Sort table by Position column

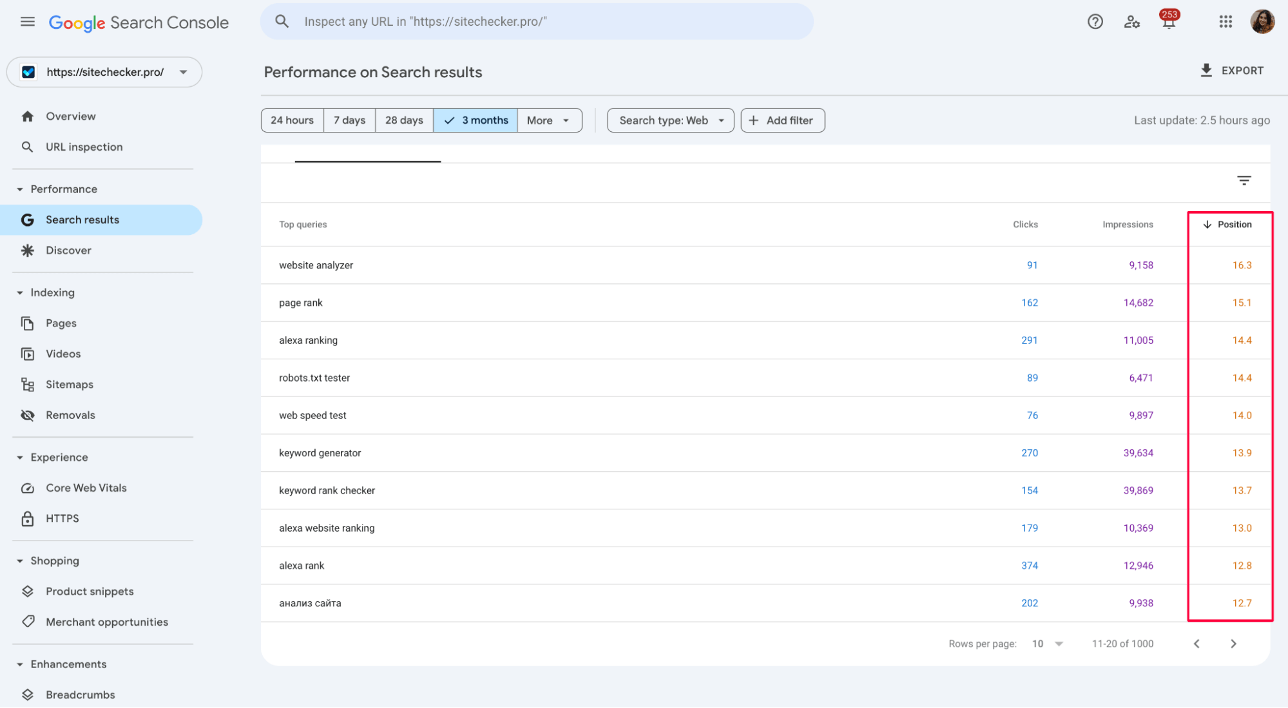(x=1227, y=225)
